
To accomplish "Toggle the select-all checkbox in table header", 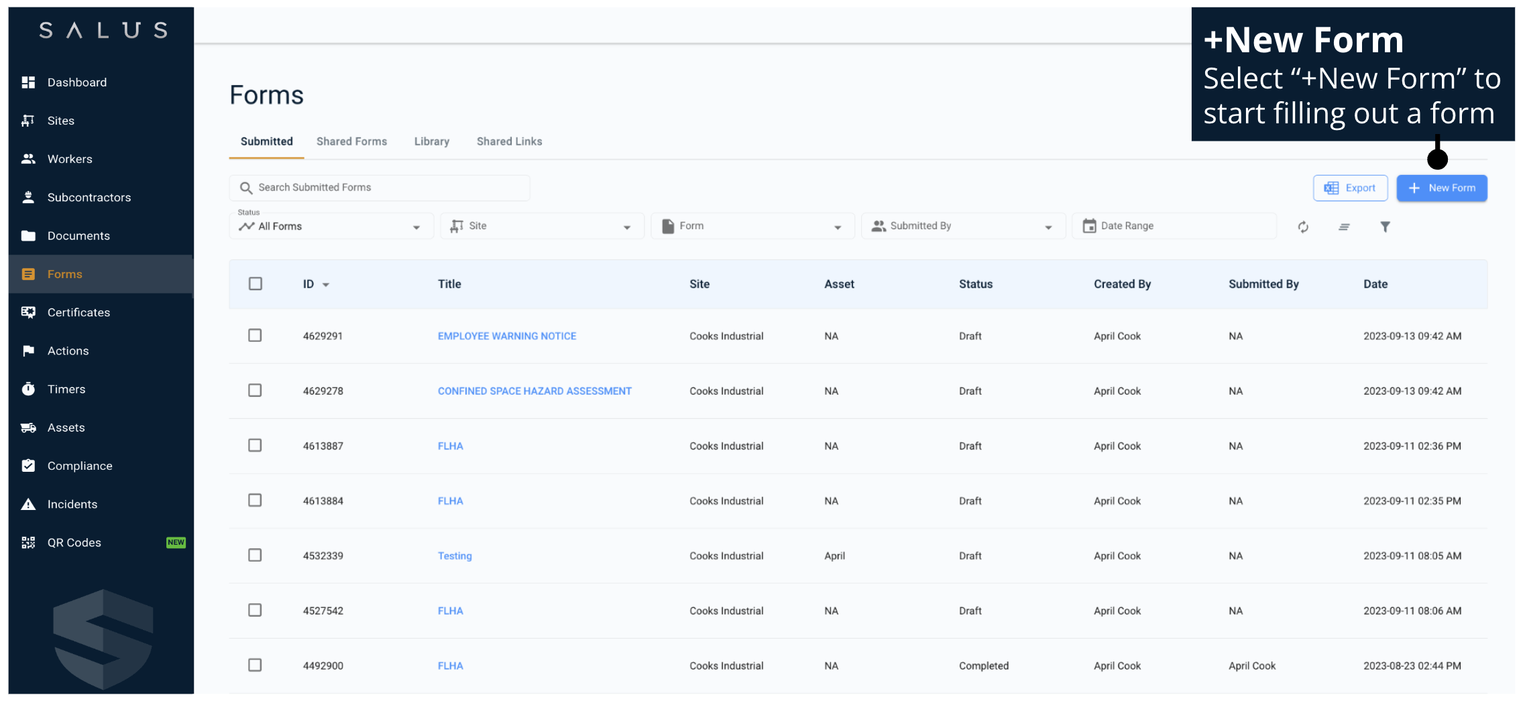I will [256, 284].
